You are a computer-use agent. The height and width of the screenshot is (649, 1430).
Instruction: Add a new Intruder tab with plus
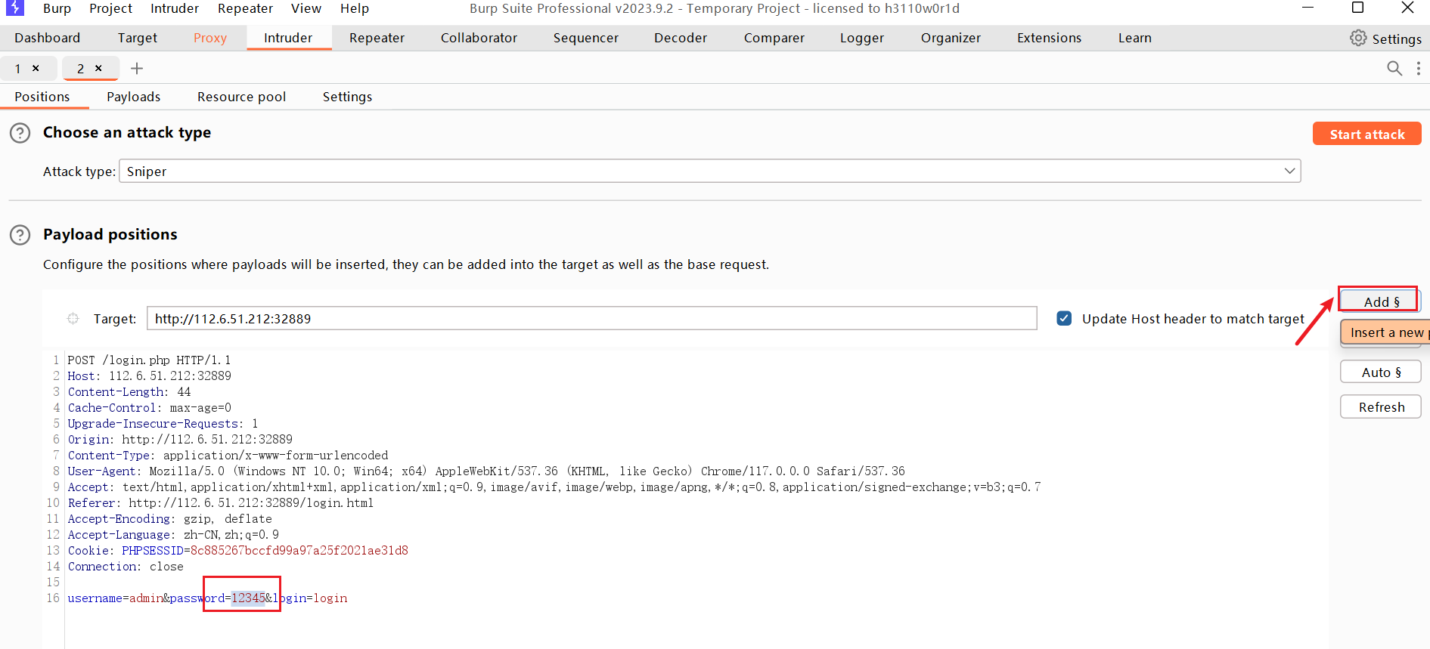tap(137, 69)
